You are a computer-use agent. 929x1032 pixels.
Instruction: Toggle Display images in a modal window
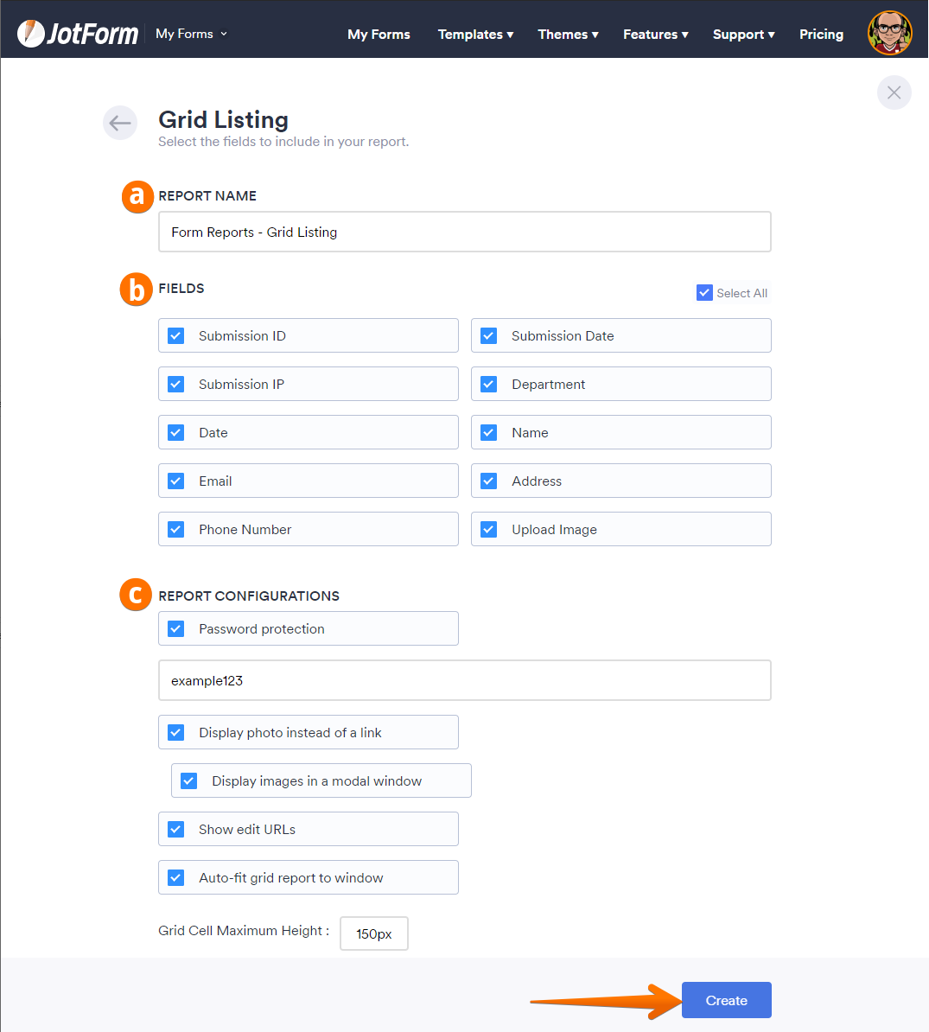click(x=189, y=780)
